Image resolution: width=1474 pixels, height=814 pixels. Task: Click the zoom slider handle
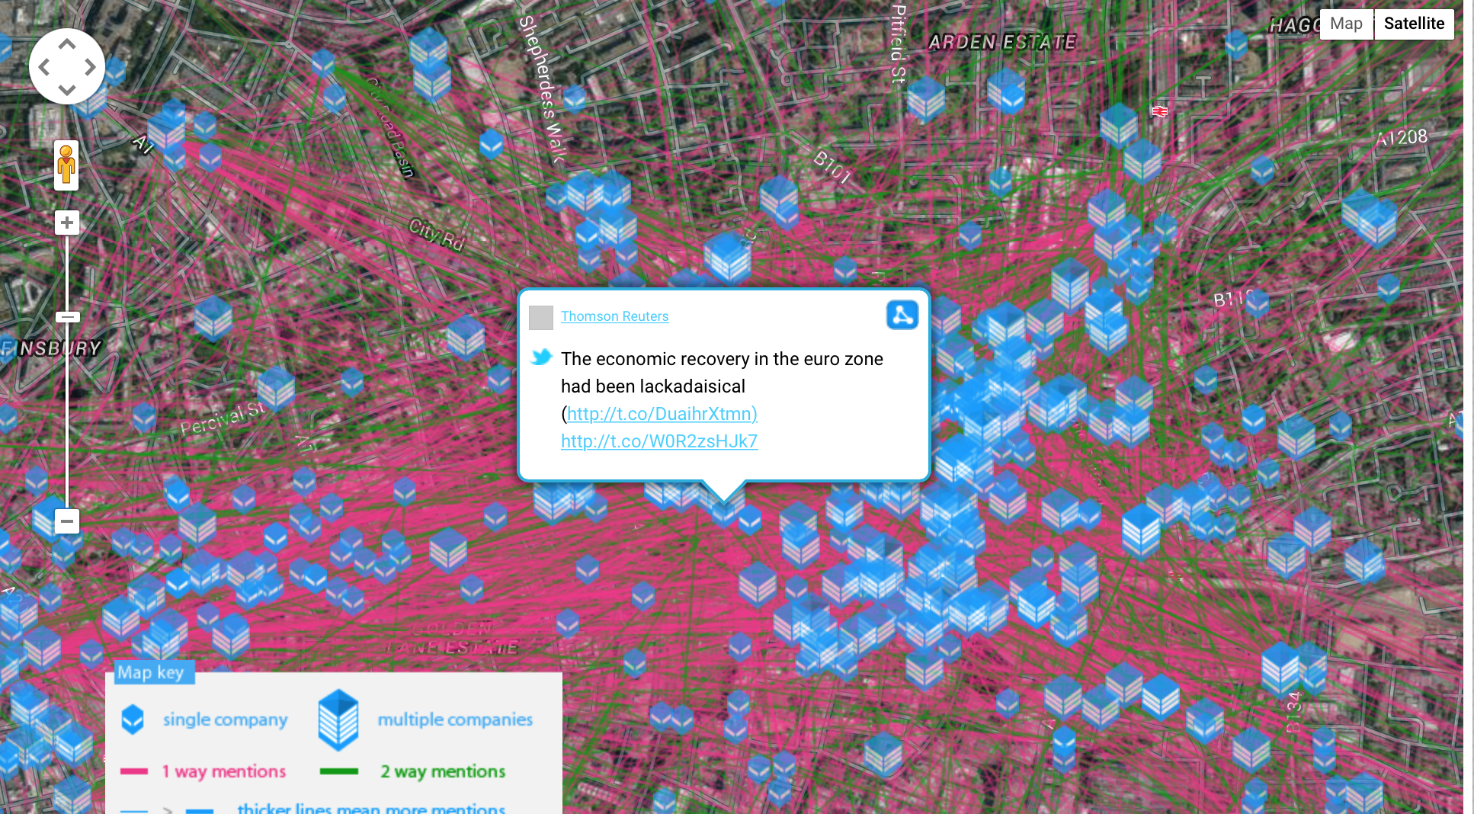click(x=67, y=317)
